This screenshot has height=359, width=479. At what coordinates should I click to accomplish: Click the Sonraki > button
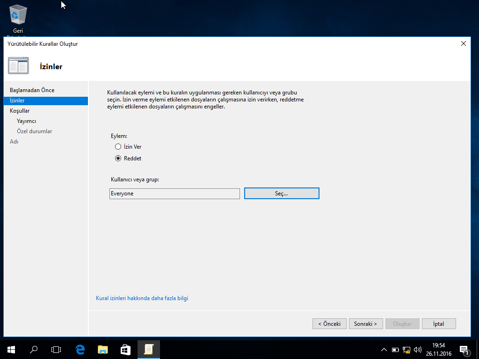pyautogui.click(x=366, y=324)
